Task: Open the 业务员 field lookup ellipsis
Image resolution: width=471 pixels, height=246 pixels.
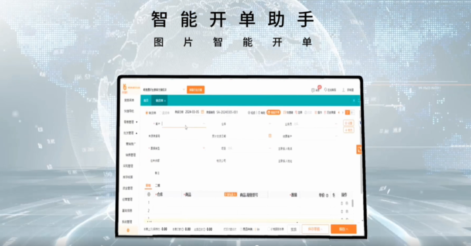Action: tap(336, 124)
